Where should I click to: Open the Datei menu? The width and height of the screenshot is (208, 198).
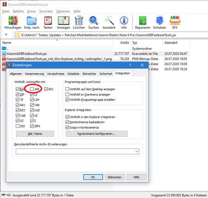[x=6, y=11]
